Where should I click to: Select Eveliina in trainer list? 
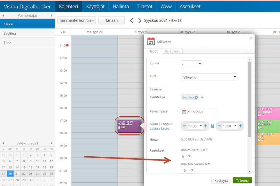(x=27, y=33)
